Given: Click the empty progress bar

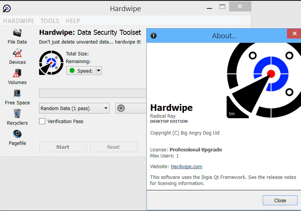Looking at the screenshot, I should click(x=93, y=93).
